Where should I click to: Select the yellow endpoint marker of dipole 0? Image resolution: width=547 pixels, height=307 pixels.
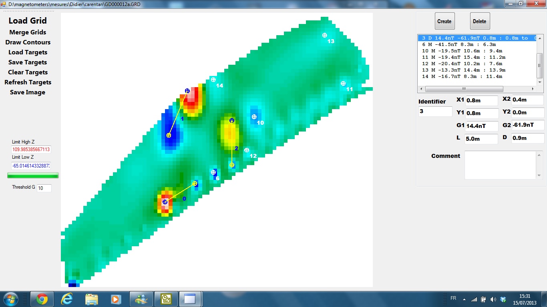pyautogui.click(x=195, y=183)
